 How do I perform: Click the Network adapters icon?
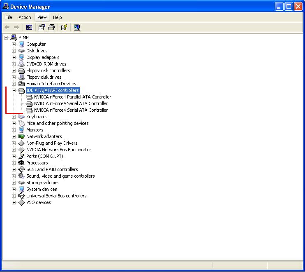(21, 136)
